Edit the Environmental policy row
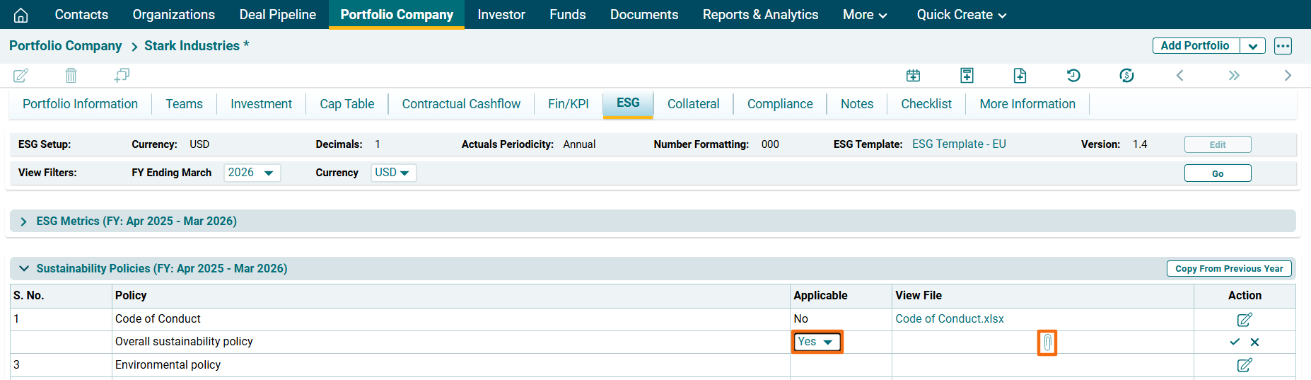 tap(1245, 365)
